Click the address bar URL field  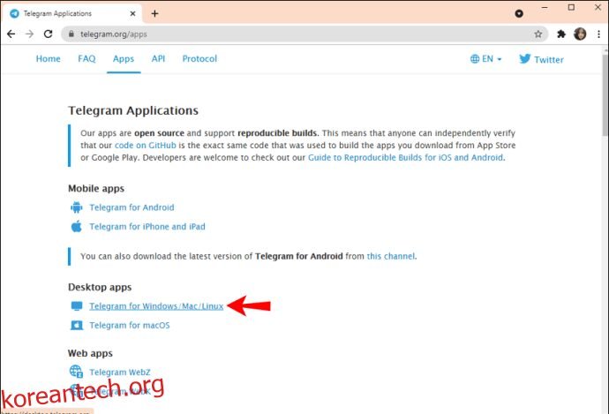(291, 34)
